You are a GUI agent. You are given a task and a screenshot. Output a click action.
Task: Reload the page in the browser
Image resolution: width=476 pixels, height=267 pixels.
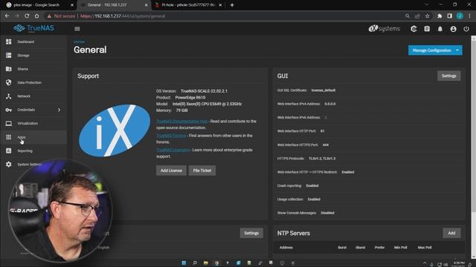pyautogui.click(x=27, y=16)
